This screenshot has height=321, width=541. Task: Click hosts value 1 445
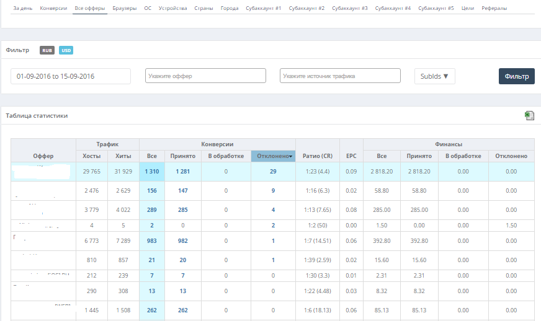[x=91, y=310]
